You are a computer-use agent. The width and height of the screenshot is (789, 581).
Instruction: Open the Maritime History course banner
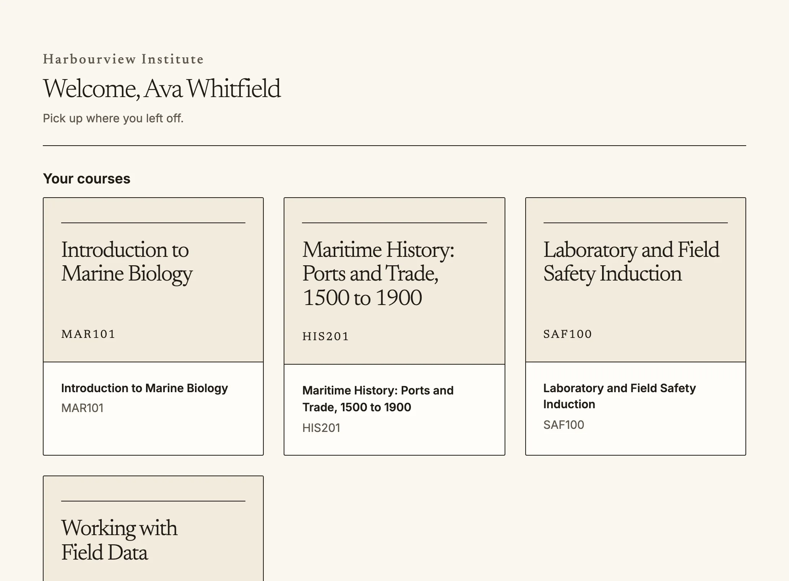pos(394,281)
